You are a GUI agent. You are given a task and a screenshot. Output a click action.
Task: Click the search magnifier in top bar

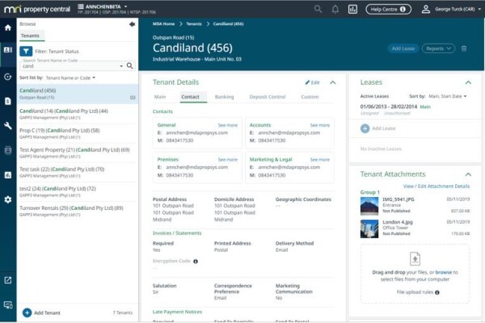point(318,9)
